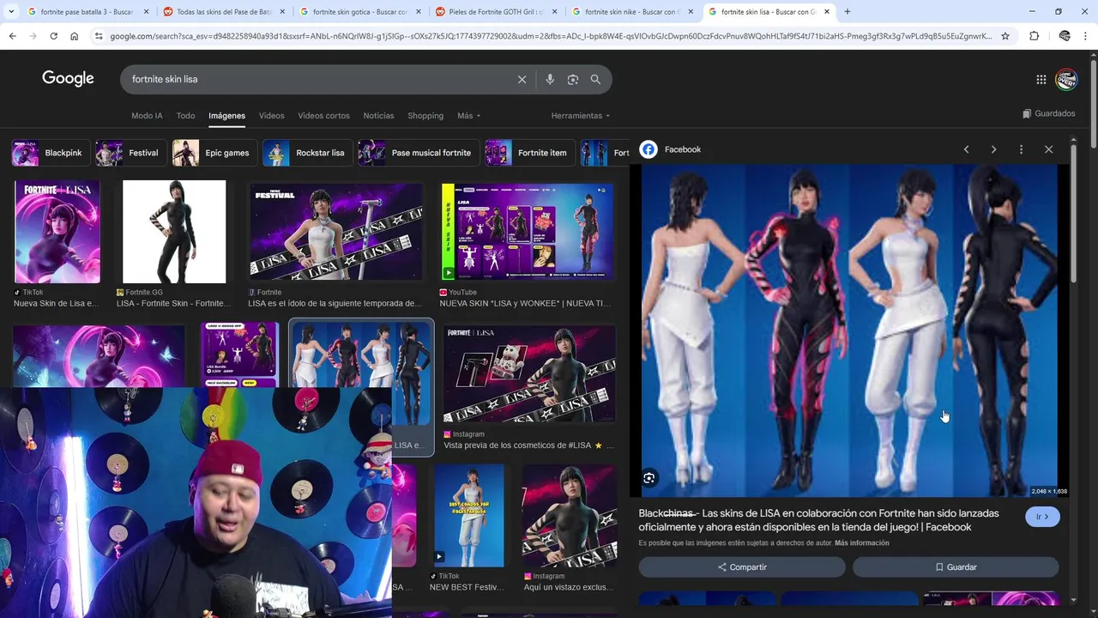
Task: Open Instagram 'Aquí un vistazo exclus...' result
Action: click(x=570, y=516)
